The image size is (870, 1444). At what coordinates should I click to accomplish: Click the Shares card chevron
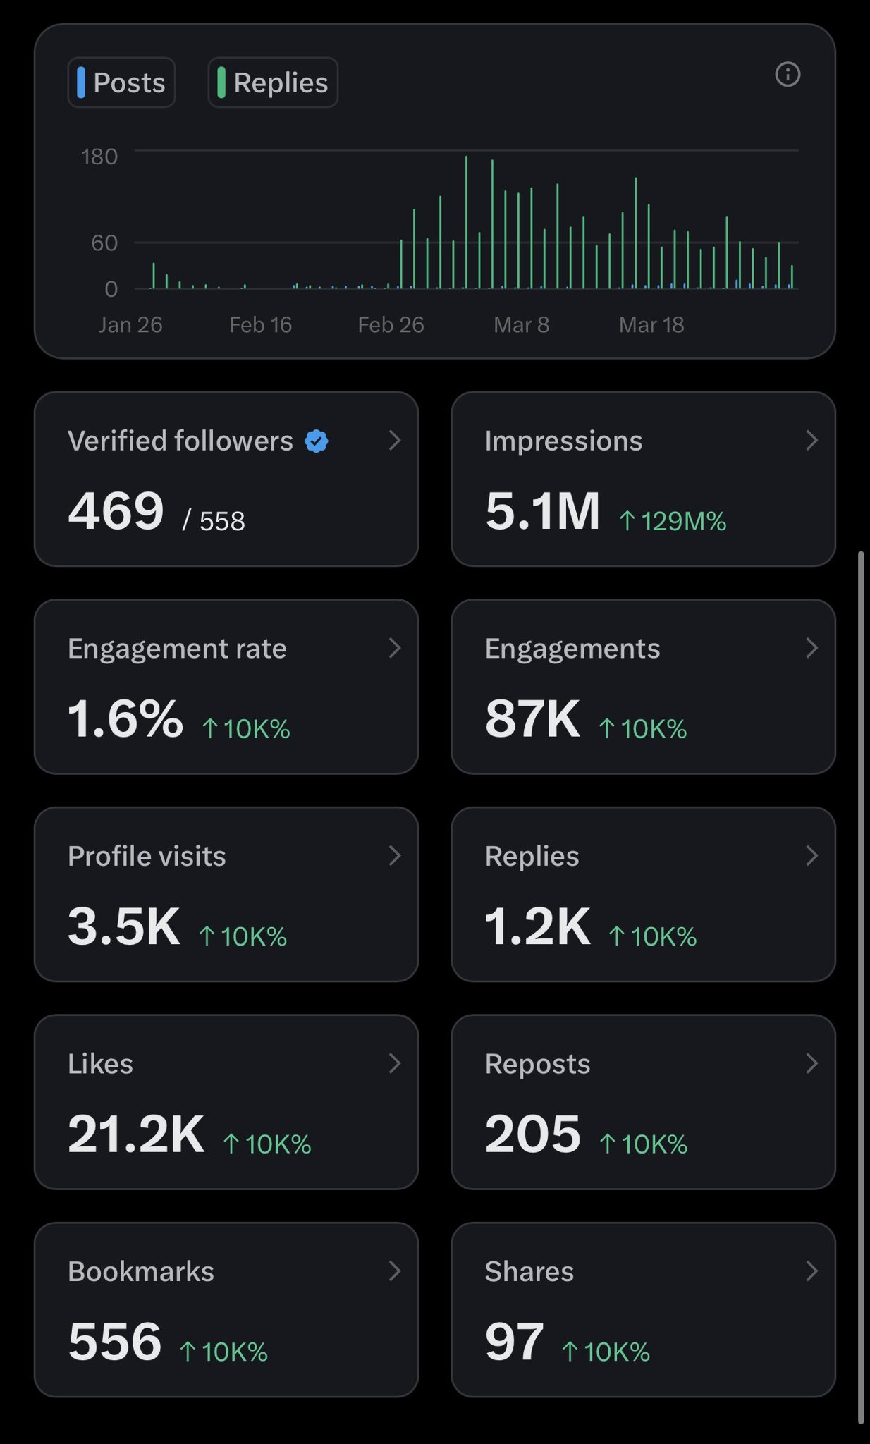[x=811, y=1271]
